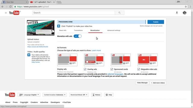Open the selected languages link
Screen dimensions: 193x108
point(115,74)
